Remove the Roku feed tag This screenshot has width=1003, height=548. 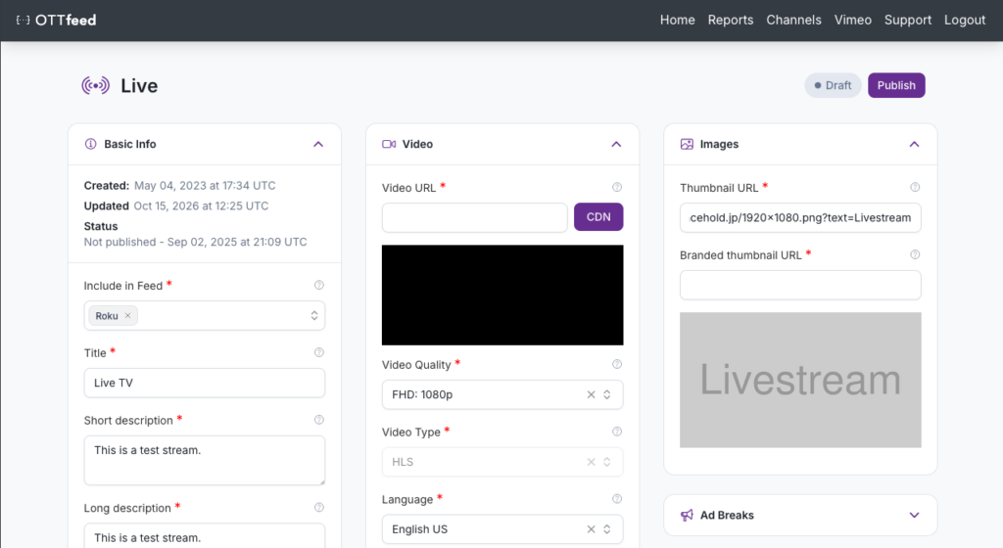[128, 315]
